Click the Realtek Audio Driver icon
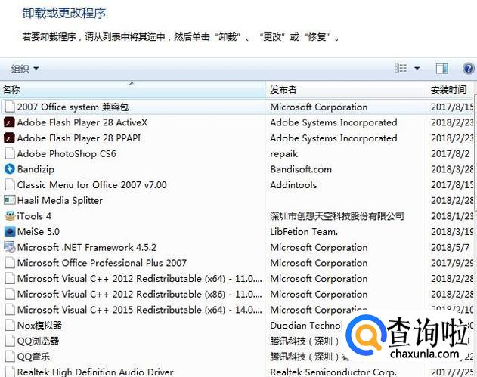Viewport: 477px width, 377px height. click(x=10, y=372)
